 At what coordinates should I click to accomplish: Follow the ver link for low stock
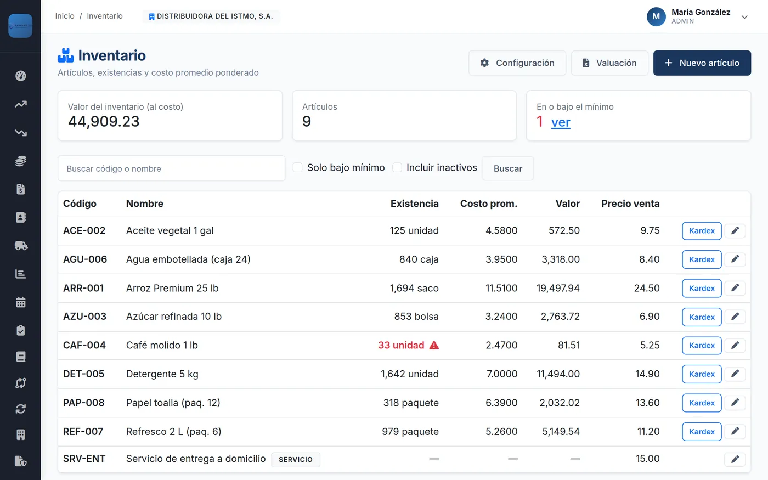[x=561, y=122]
